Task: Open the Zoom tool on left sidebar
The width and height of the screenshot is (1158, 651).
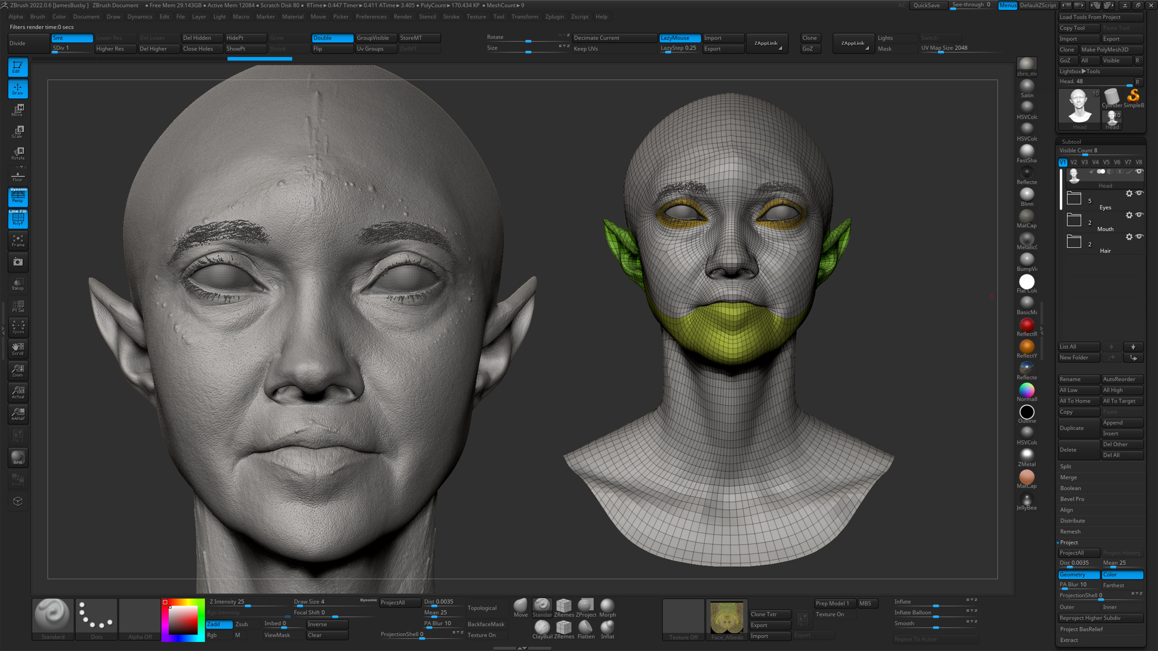Action: coord(18,370)
